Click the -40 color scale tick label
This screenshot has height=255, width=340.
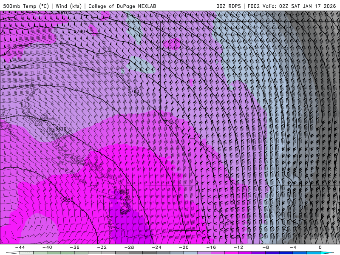pyautogui.click(x=47, y=247)
